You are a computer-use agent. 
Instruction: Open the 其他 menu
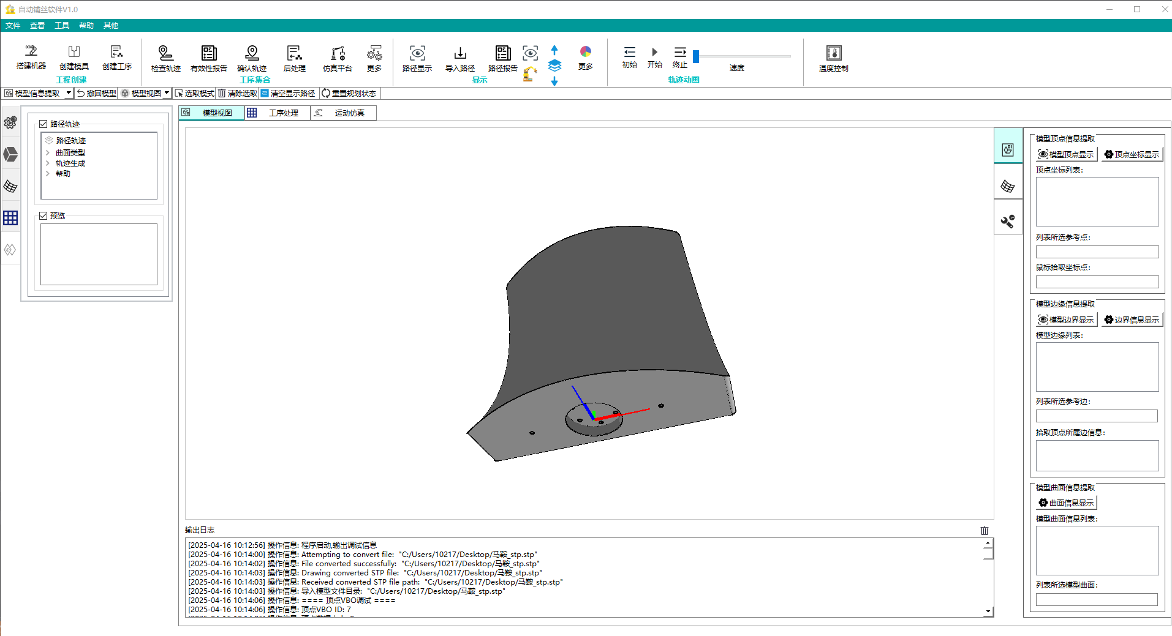click(x=111, y=25)
